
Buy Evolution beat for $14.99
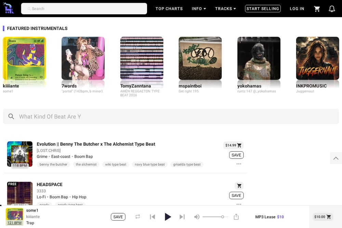pyautogui.click(x=233, y=145)
